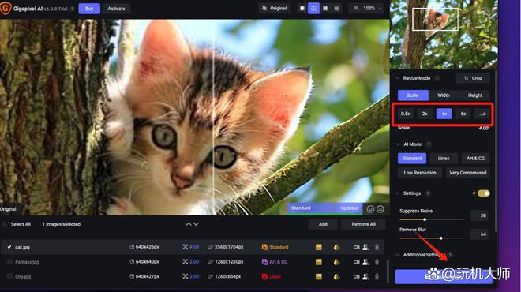Select the side-by-side view icon
The height and width of the screenshot is (292, 521).
click(325, 9)
